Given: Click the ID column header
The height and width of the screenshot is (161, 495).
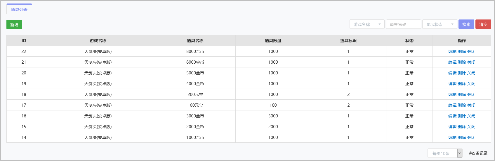Looking at the screenshot, I should pyautogui.click(x=24, y=41).
